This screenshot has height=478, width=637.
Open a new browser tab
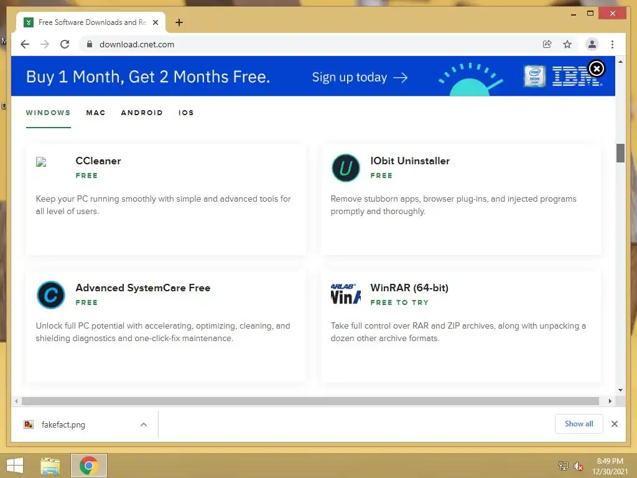click(x=179, y=22)
